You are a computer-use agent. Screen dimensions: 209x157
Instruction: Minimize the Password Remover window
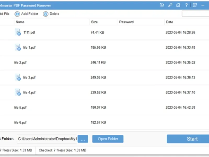[x=203, y=5]
